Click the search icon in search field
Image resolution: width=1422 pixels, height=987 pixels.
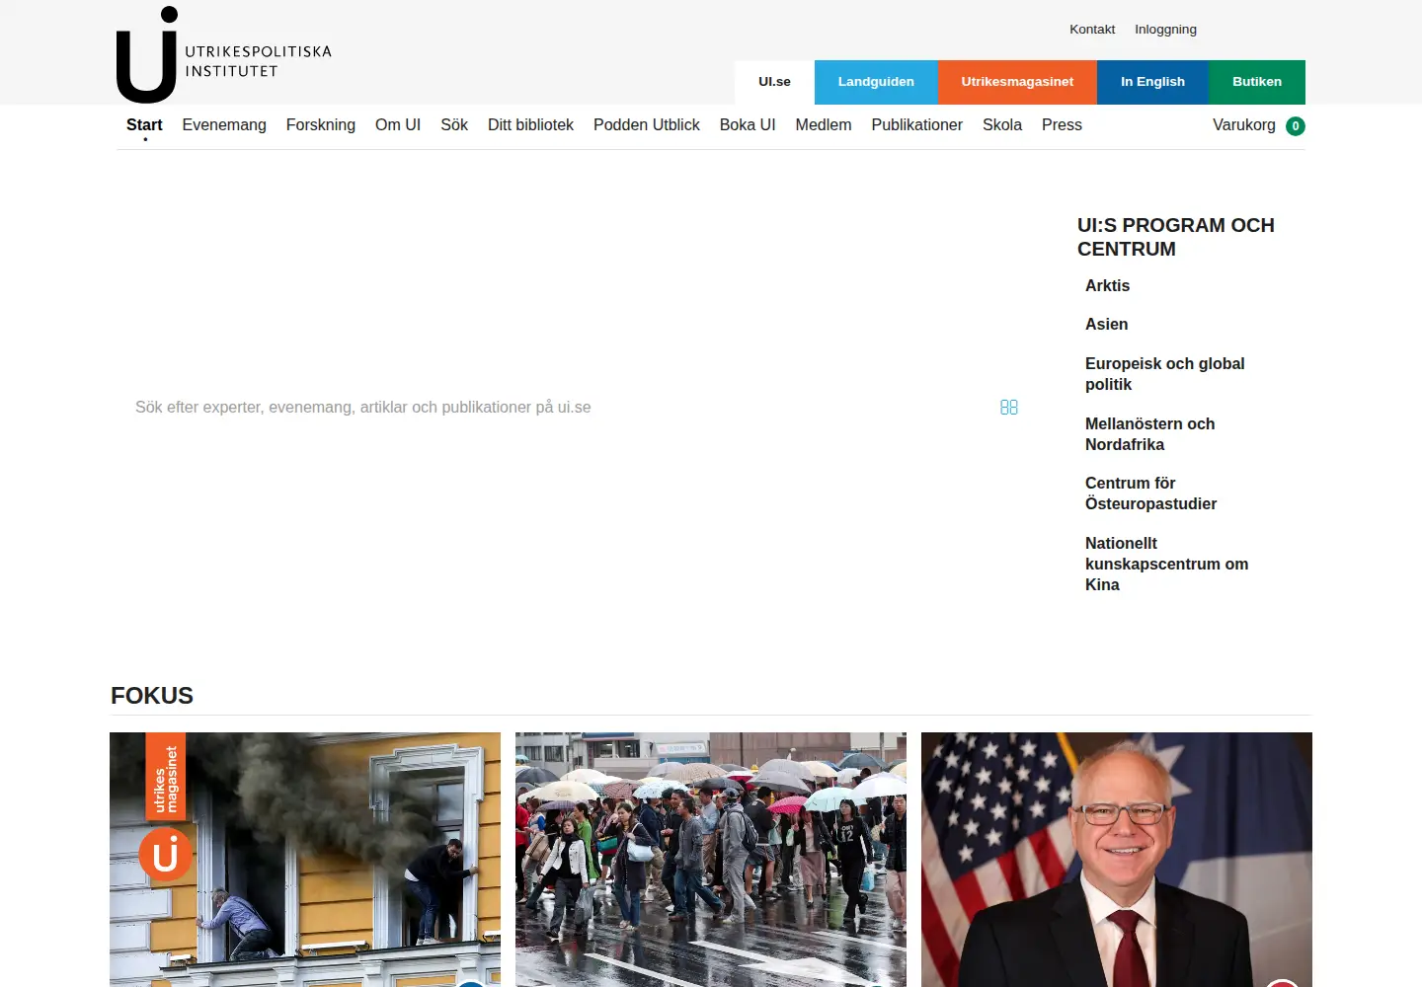point(1008,408)
